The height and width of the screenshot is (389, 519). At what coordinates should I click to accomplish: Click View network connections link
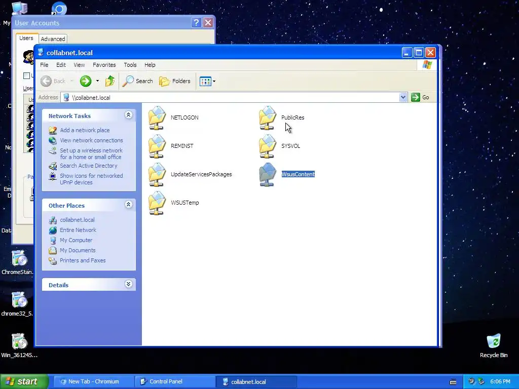pyautogui.click(x=91, y=140)
